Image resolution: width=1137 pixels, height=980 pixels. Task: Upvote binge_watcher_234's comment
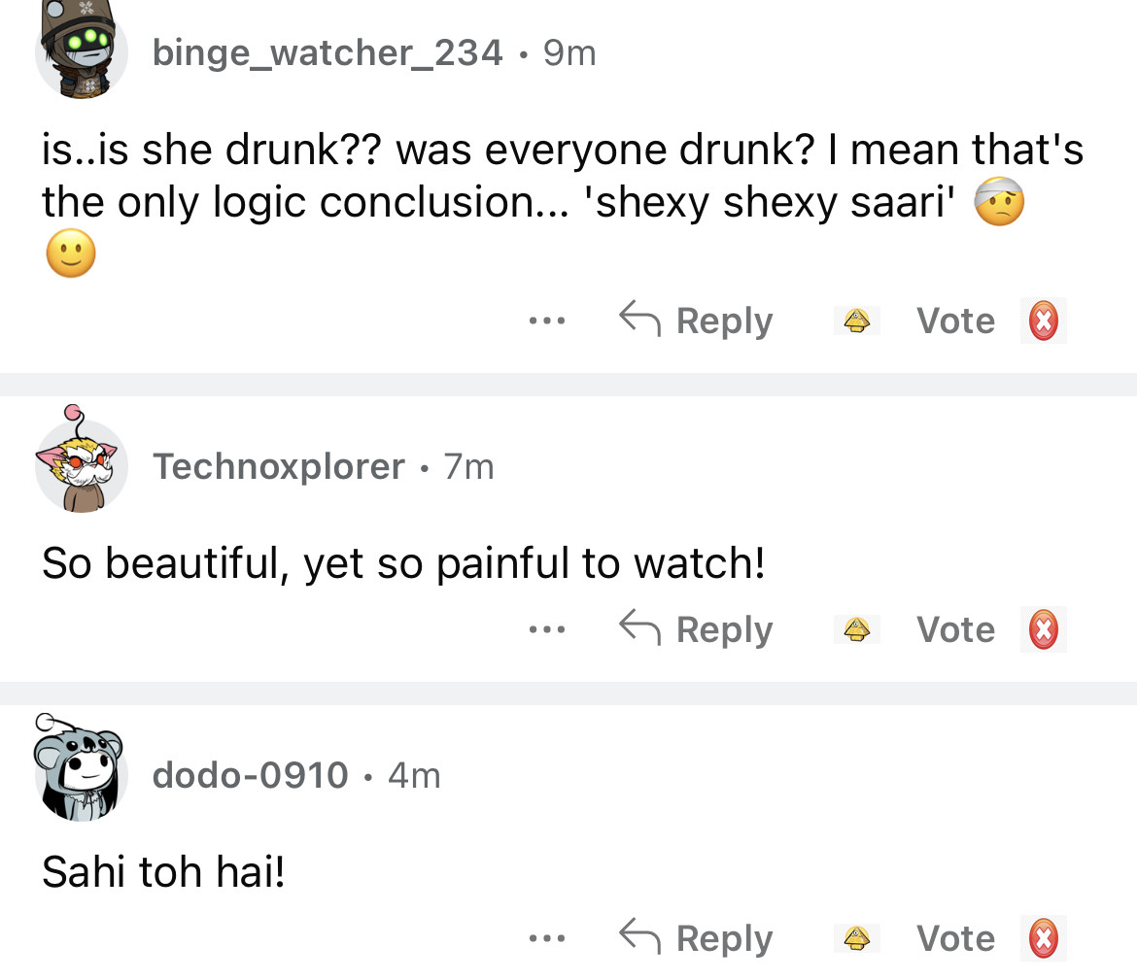pos(856,321)
